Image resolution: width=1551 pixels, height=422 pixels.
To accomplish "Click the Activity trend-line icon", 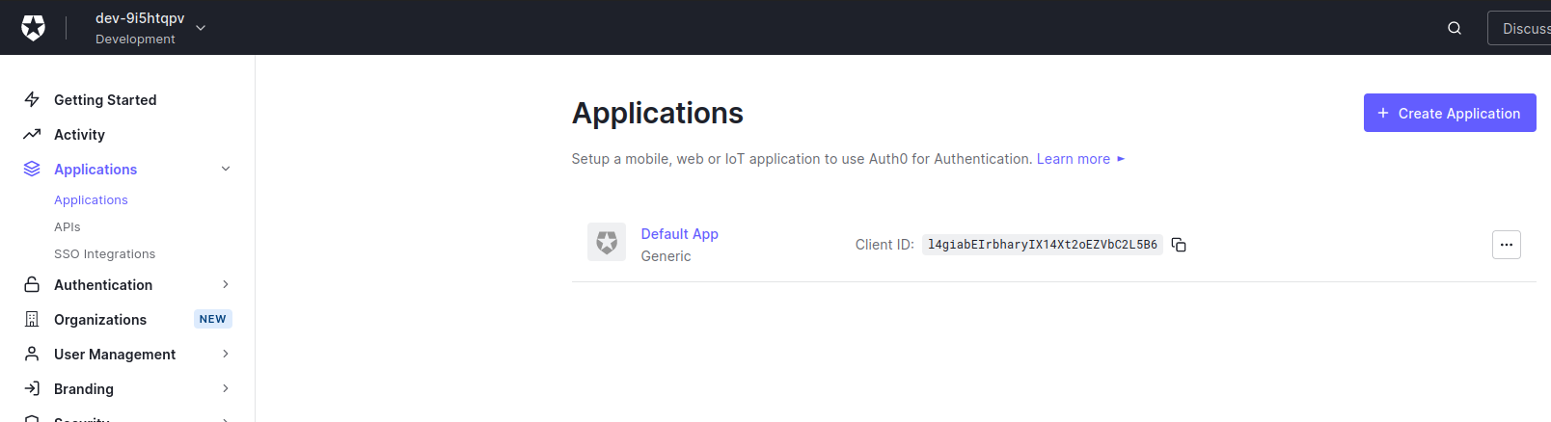I will point(32,134).
